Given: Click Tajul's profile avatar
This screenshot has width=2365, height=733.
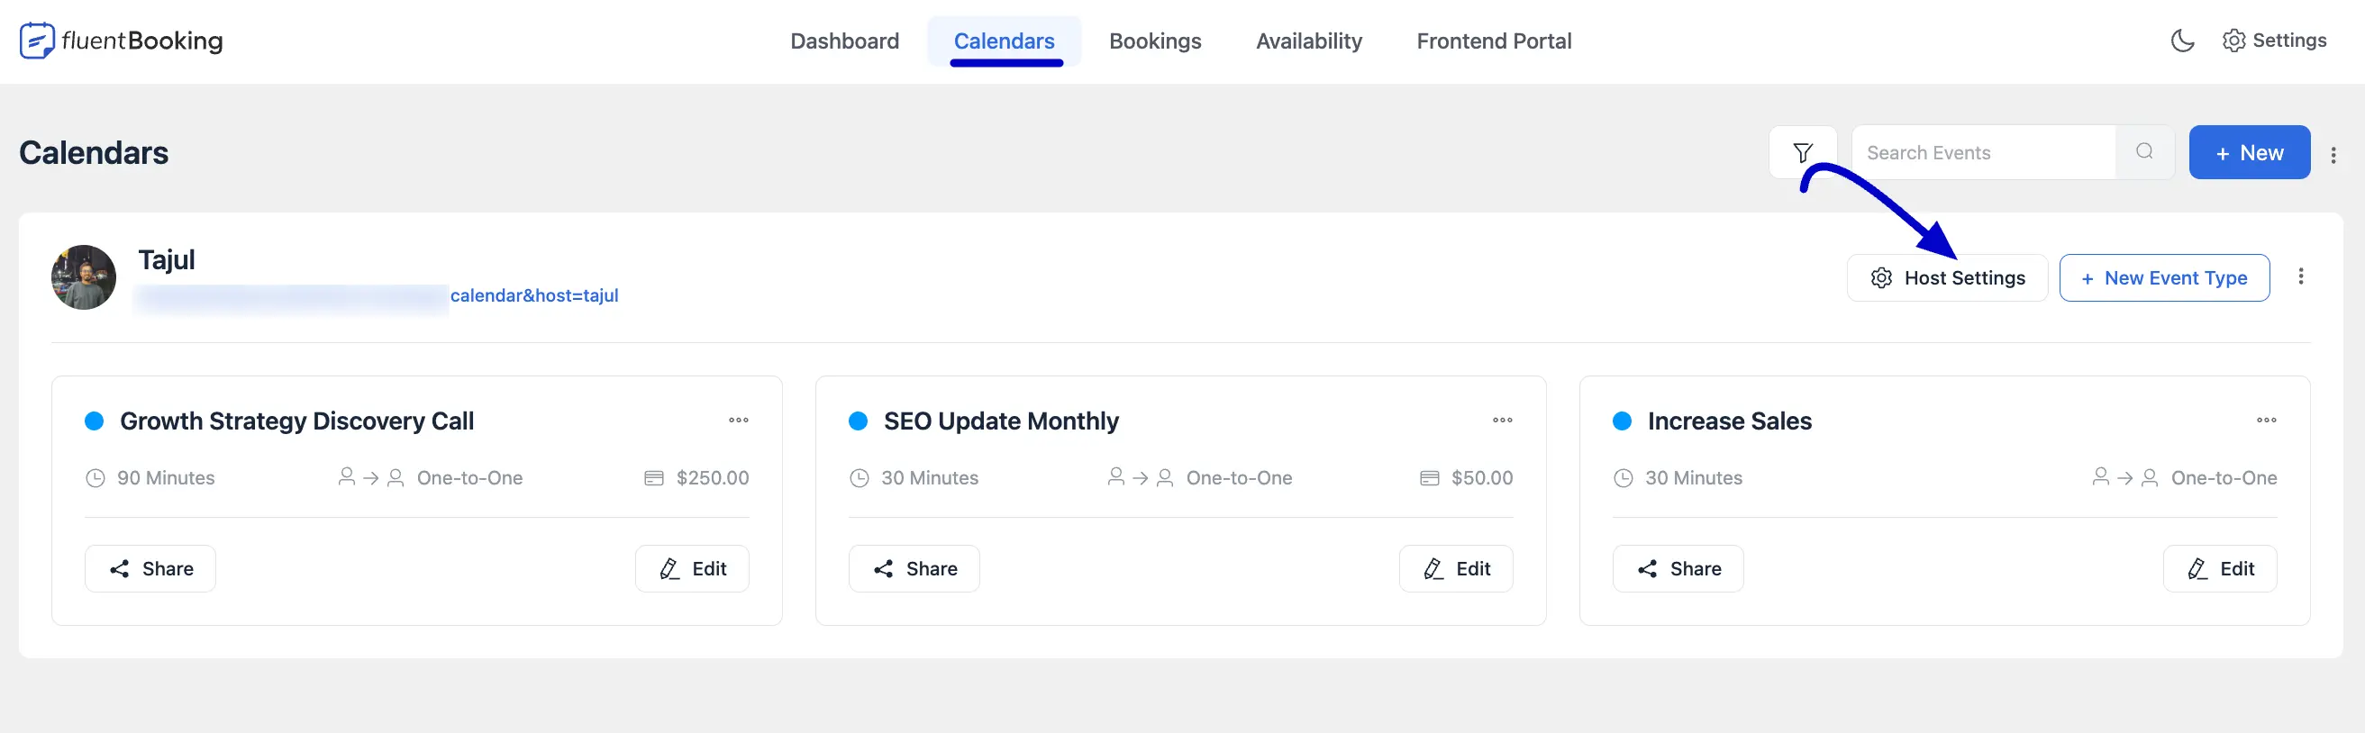Looking at the screenshot, I should tap(84, 277).
